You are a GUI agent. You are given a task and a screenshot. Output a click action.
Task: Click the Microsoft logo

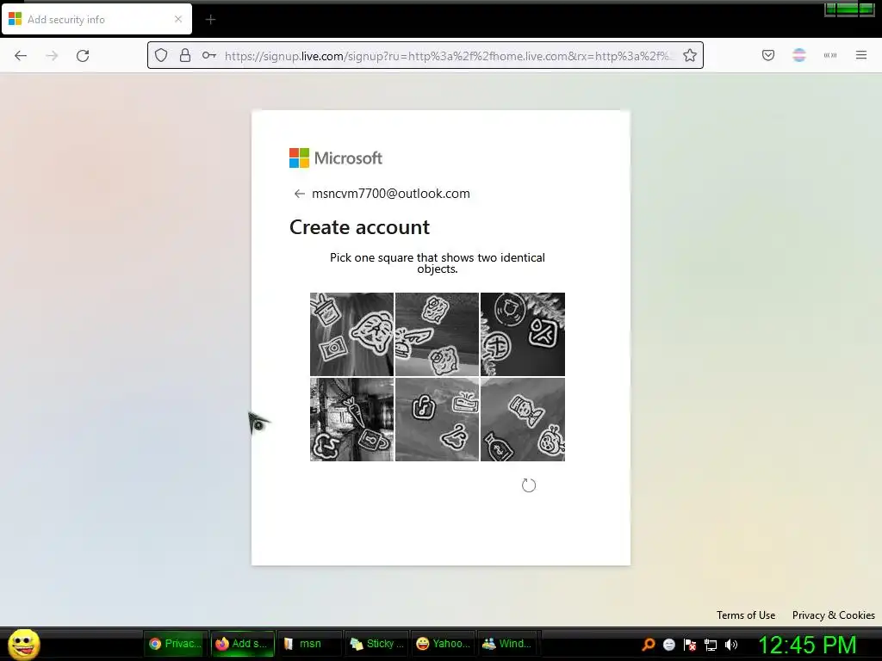[336, 158]
